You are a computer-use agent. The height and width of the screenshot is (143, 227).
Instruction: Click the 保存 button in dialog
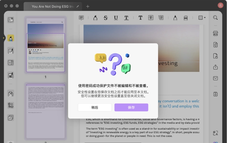pos(131,107)
